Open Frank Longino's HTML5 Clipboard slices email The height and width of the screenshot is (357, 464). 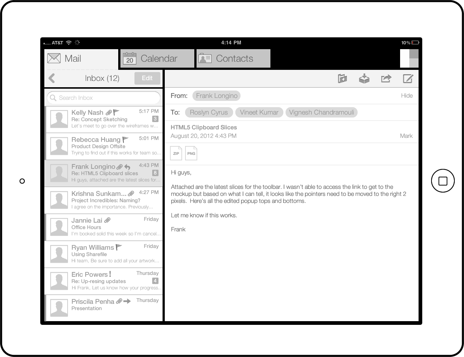[103, 173]
